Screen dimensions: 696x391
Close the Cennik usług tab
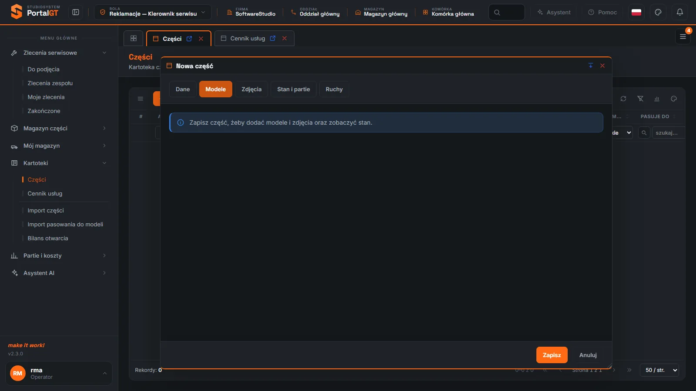point(284,38)
